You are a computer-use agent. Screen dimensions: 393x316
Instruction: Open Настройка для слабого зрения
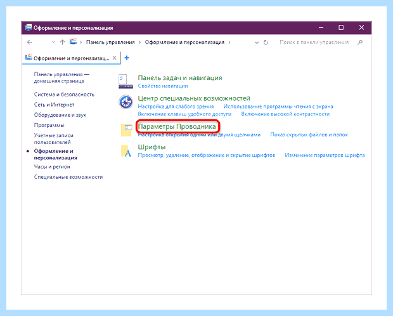(x=176, y=107)
